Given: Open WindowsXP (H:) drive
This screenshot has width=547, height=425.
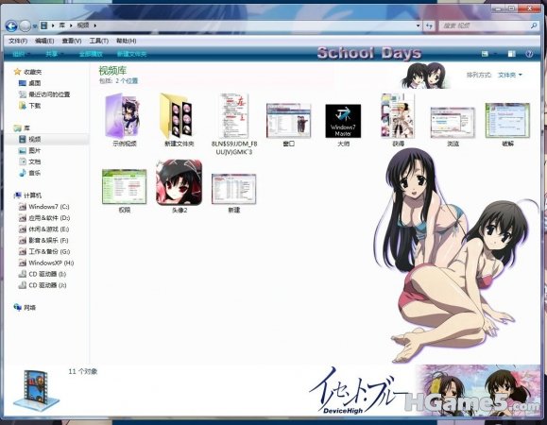Looking at the screenshot, I should [x=46, y=263].
